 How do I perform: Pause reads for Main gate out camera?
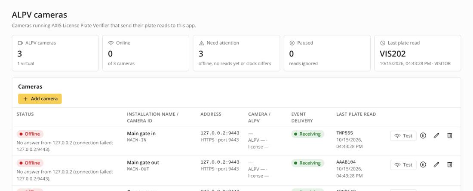tap(423, 164)
